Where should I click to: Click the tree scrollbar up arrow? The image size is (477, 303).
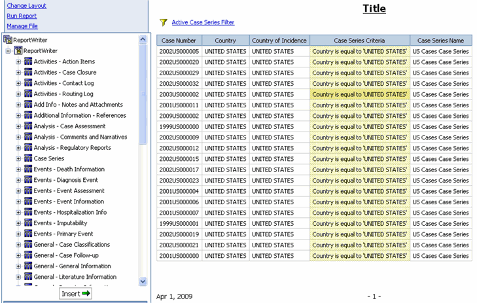coord(143,39)
